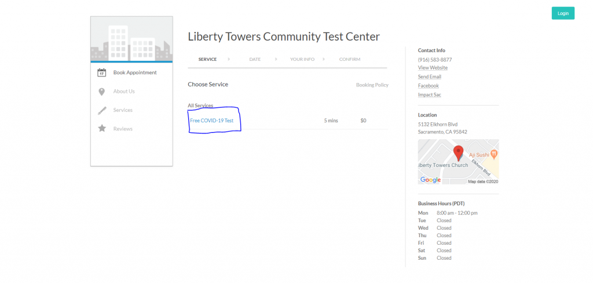Click the Google logo on the map
Screen dimensions: 593x283
(x=430, y=180)
